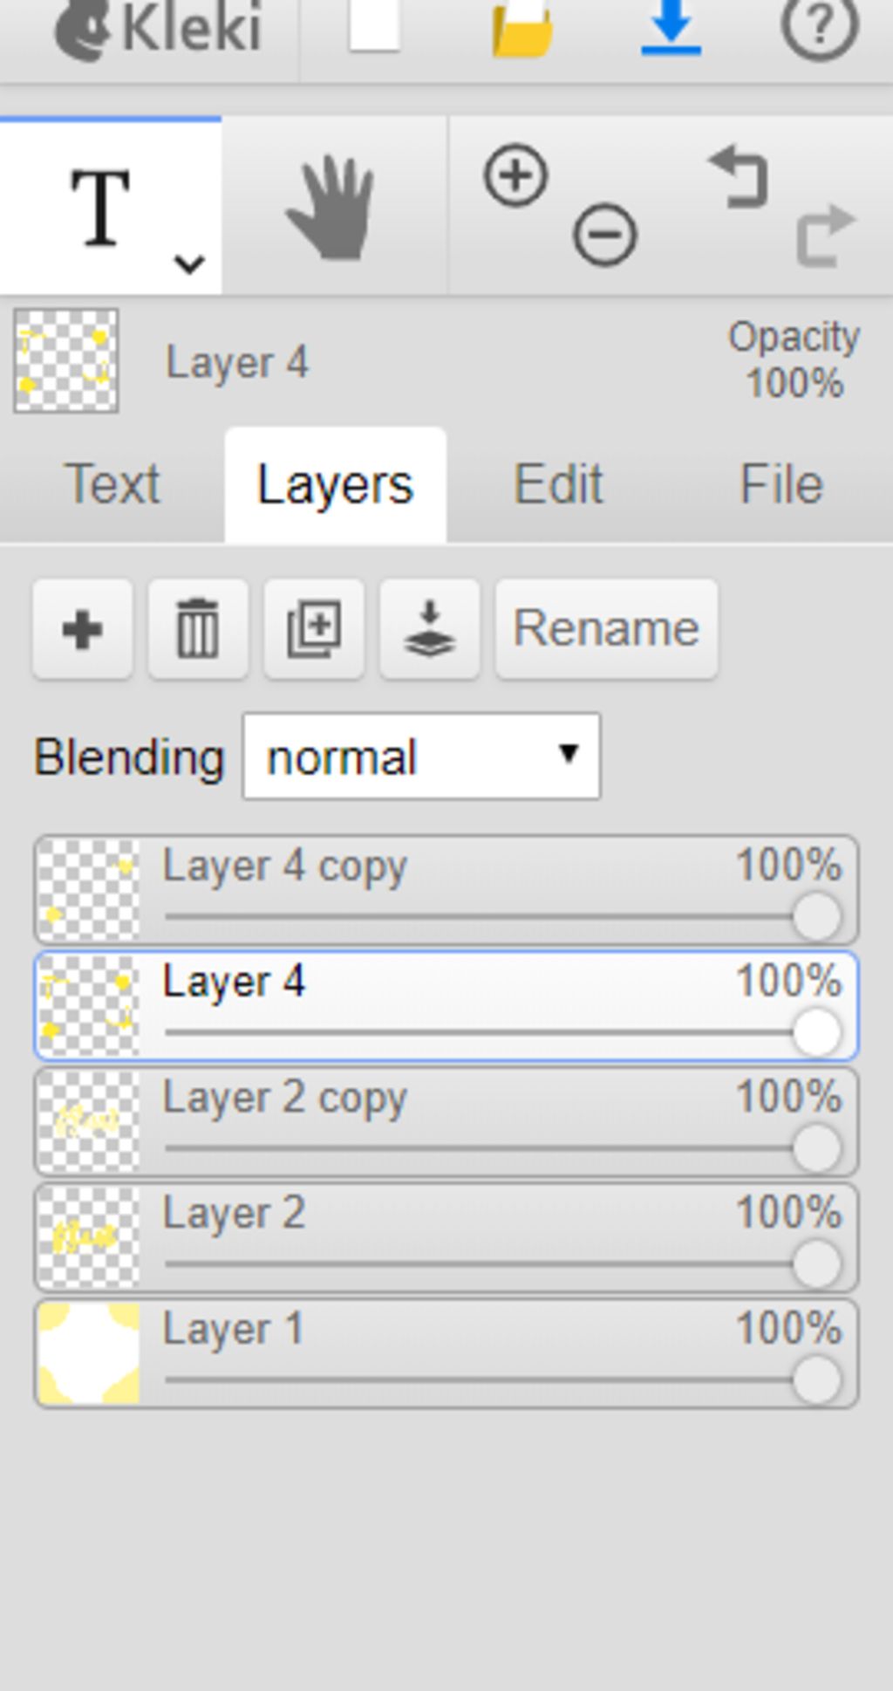The image size is (893, 1691).
Task: Duplicate the layer with copy icon
Action: pyautogui.click(x=314, y=628)
